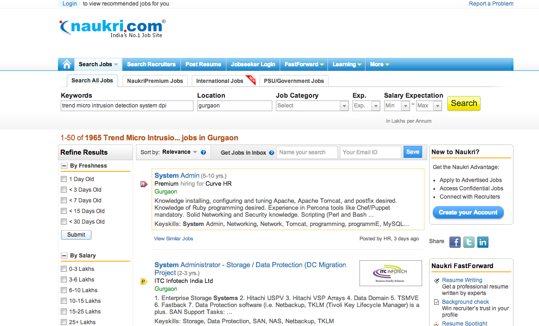Click View Similar Jobs link

pyautogui.click(x=173, y=238)
